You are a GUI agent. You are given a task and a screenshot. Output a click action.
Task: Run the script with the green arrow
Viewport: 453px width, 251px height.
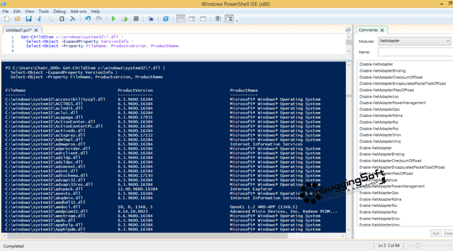click(113, 19)
